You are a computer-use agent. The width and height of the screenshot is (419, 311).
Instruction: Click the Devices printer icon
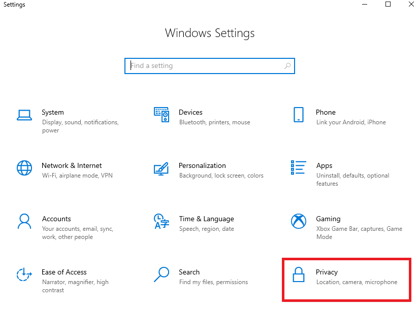point(162,114)
